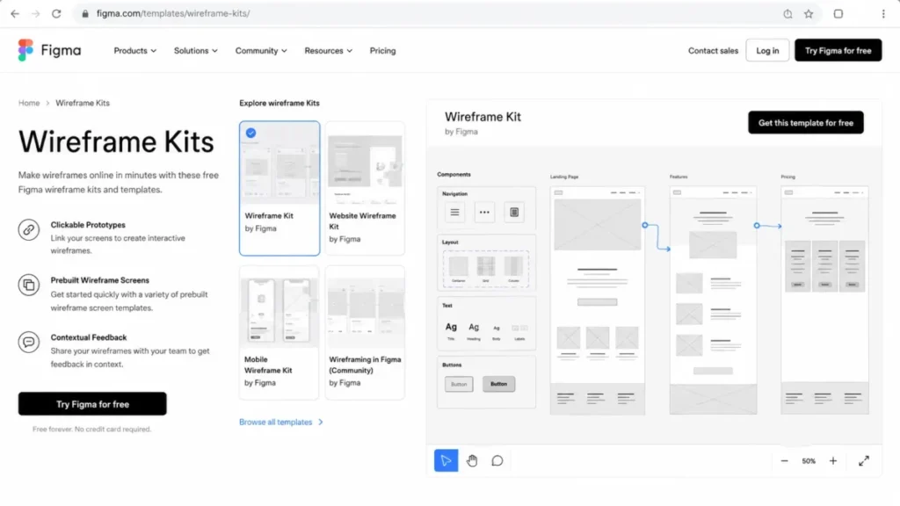The height and width of the screenshot is (506, 900).
Task: Open browser three-dot menu
Action: 883,14
